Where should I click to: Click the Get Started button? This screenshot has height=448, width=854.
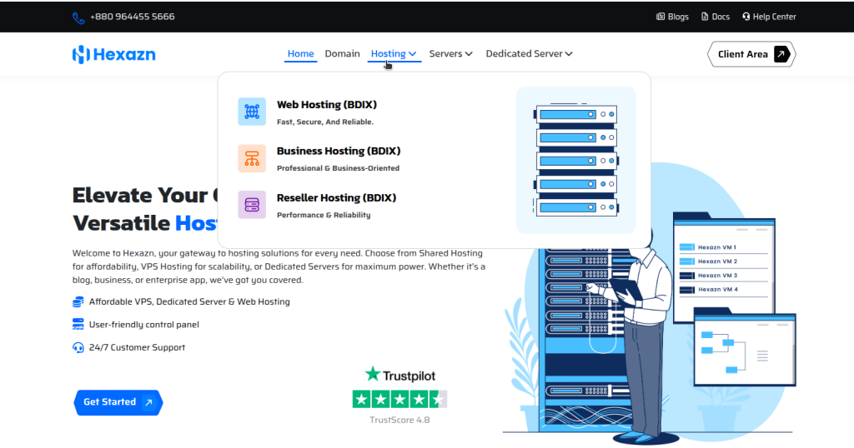coord(118,402)
